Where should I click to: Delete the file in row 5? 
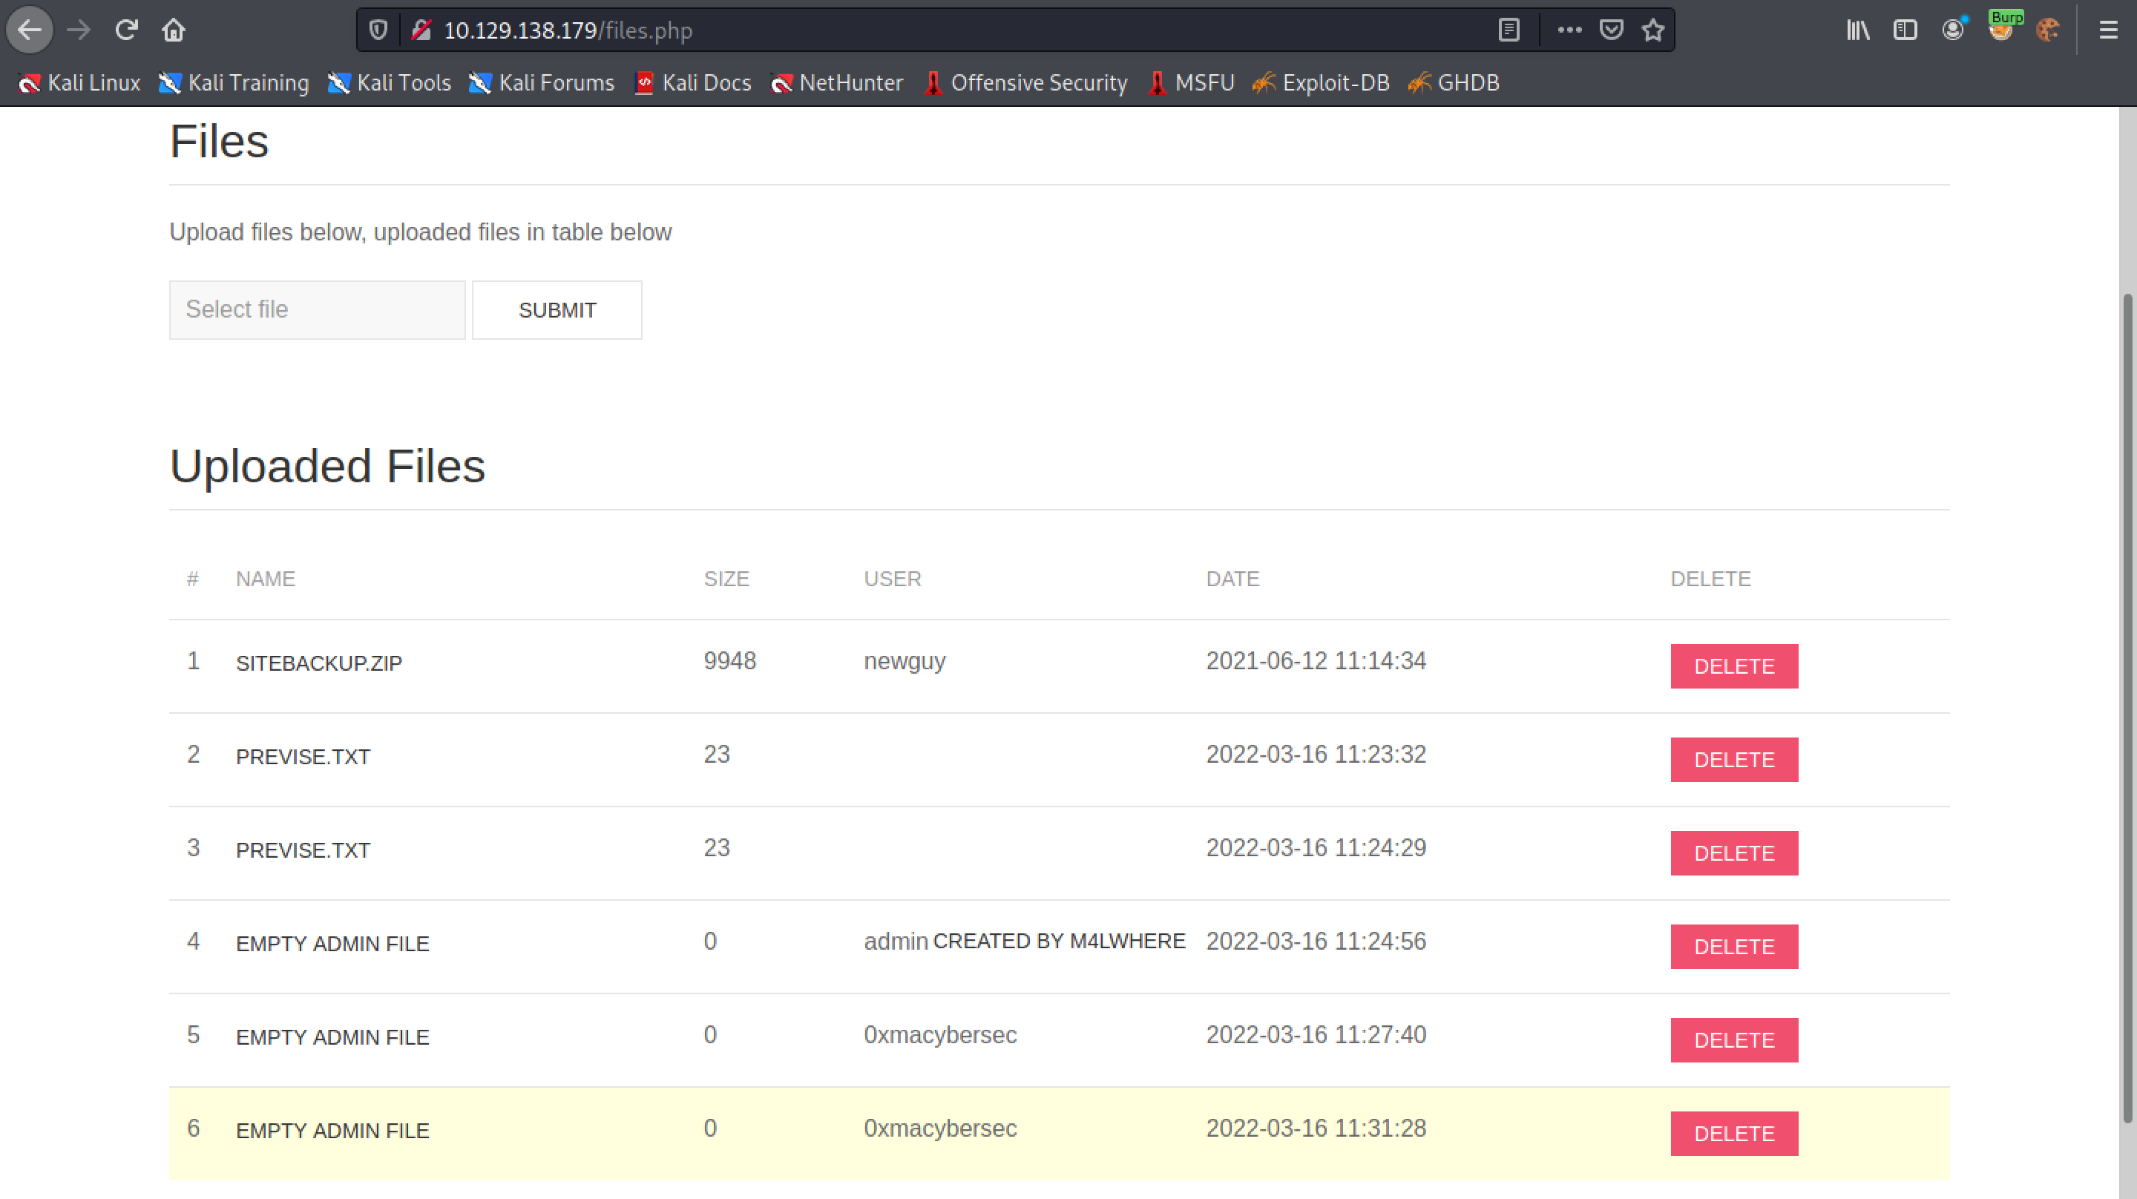click(x=1734, y=1039)
